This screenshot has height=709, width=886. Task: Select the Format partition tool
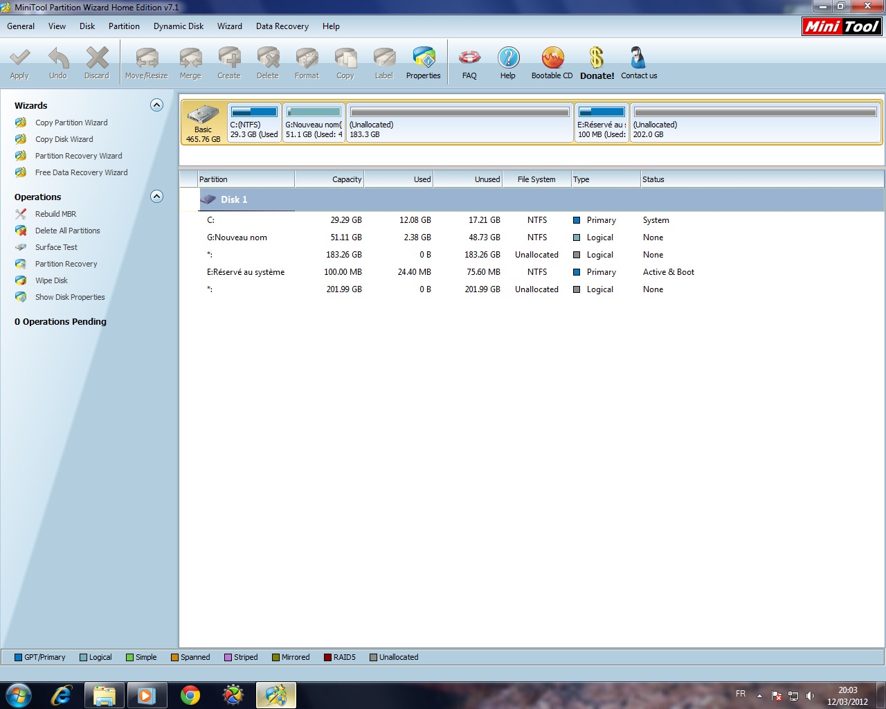[307, 63]
